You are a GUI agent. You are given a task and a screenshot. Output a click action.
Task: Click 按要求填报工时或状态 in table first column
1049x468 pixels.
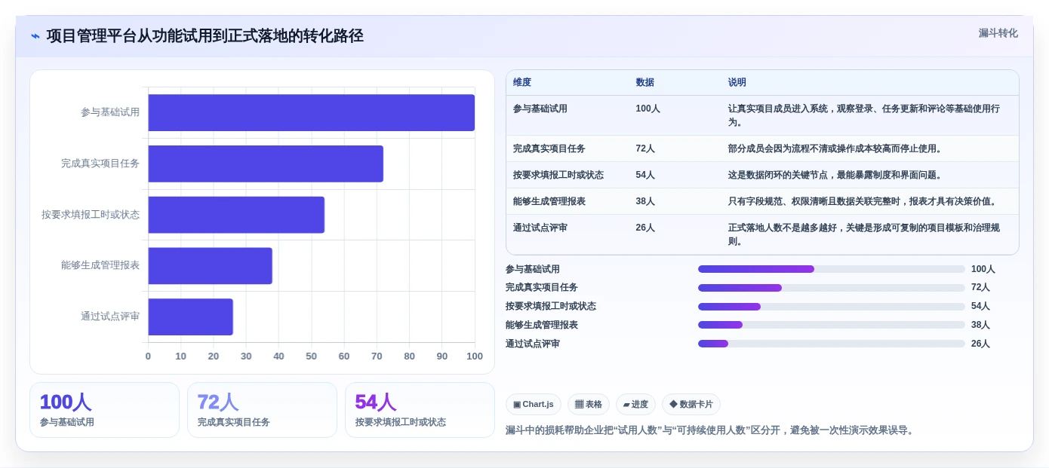pos(558,175)
